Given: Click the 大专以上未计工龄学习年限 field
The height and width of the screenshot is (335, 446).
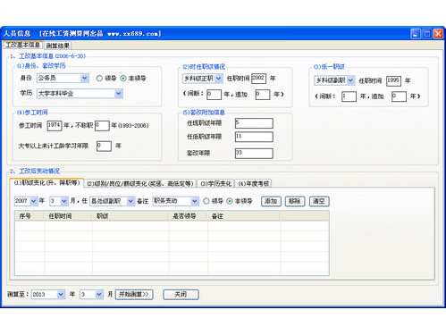Looking at the screenshot, I should (x=104, y=146).
